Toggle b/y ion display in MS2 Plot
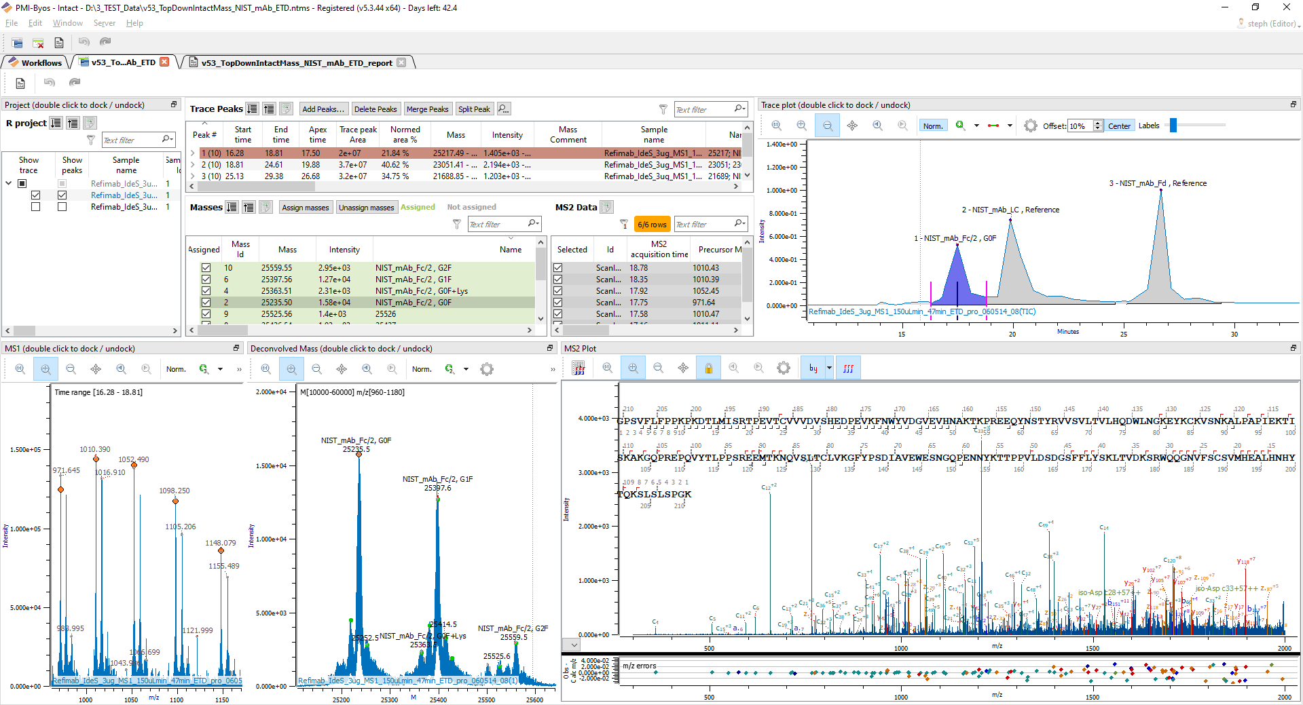1303x705 pixels. point(813,368)
